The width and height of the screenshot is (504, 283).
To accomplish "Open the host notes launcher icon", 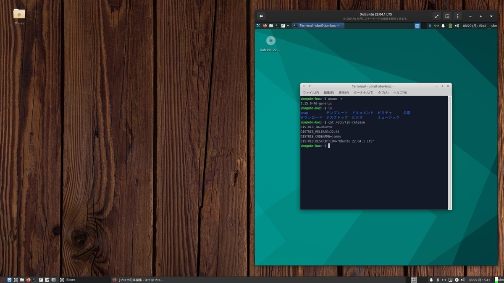I will [x=47, y=280].
